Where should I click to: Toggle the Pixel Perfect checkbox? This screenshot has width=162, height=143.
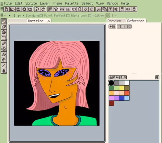coord(68,15)
